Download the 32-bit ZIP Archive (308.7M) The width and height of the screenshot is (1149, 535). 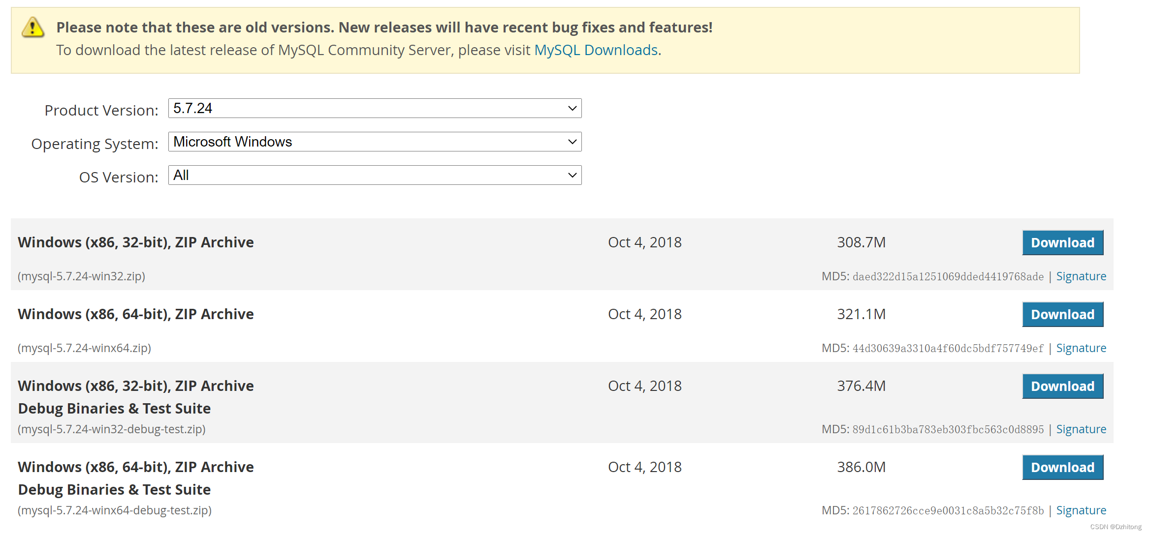[1062, 242]
